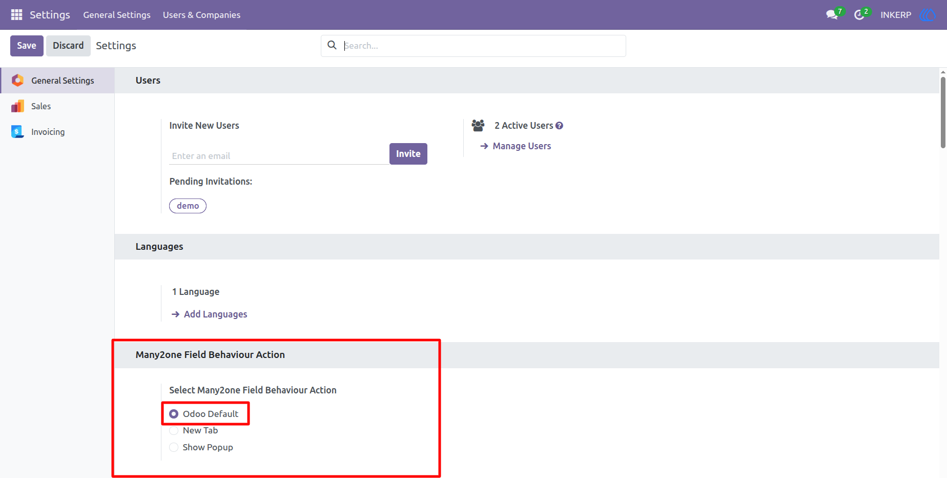Viewport: 947px width, 478px height.
Task: Switch to the Invoicing settings tab
Action: coord(57,132)
